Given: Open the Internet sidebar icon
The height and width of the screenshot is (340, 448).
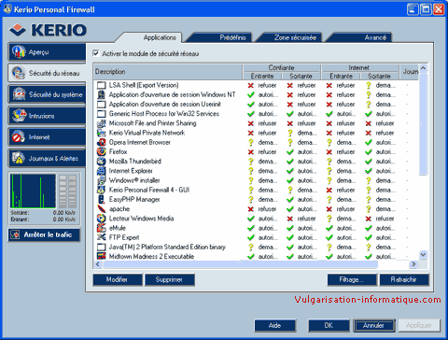Looking at the screenshot, I should coord(19,136).
